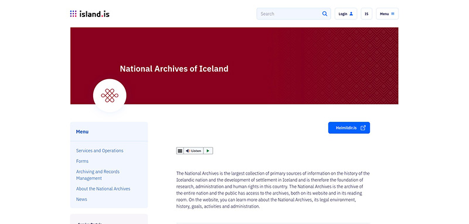Click the search magnifier icon
This screenshot has height=224, width=469.
(325, 13)
